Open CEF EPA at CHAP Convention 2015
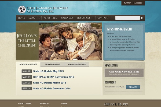 coord(53,77)
